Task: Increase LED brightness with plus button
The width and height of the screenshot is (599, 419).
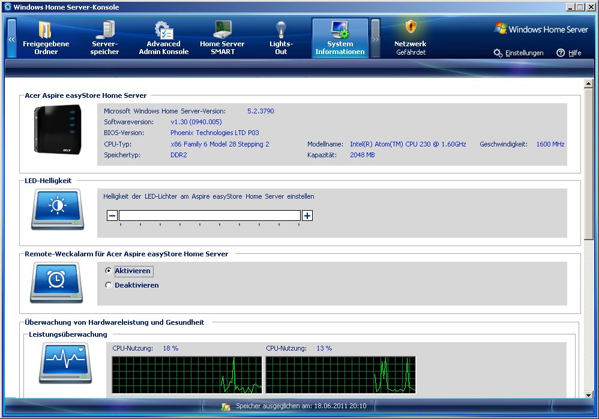Action: pos(307,216)
